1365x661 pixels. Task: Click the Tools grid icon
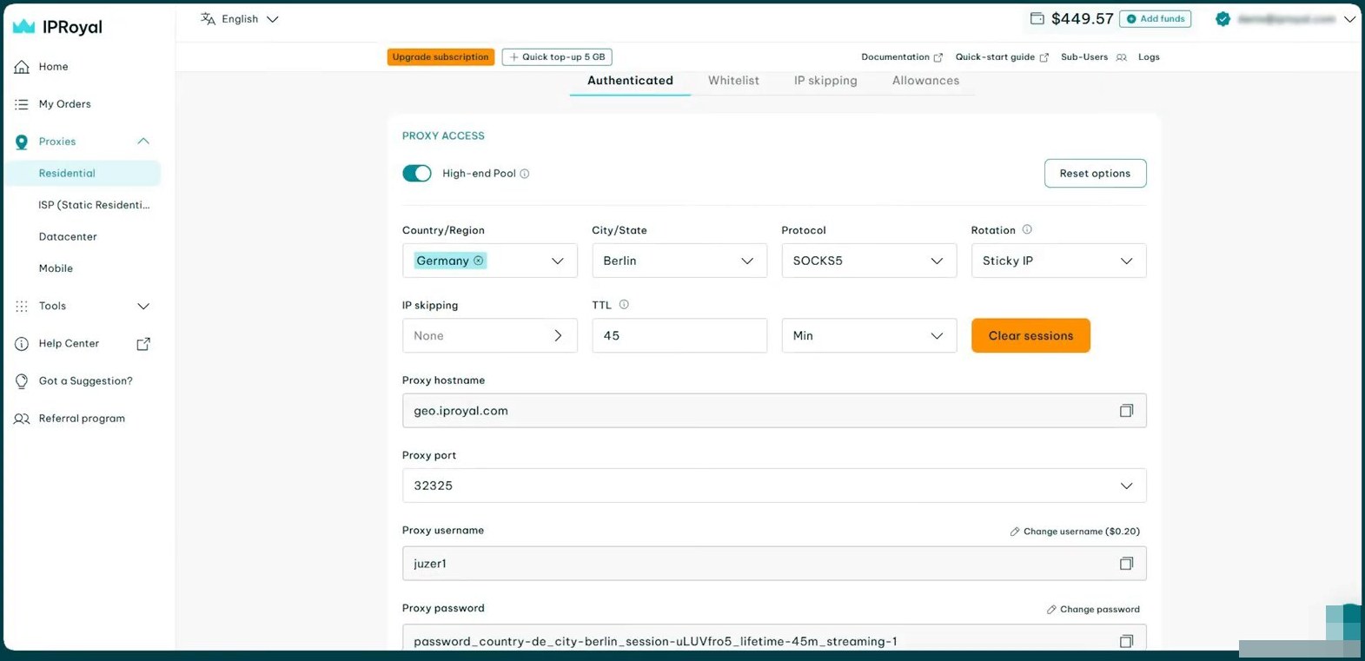pos(22,306)
